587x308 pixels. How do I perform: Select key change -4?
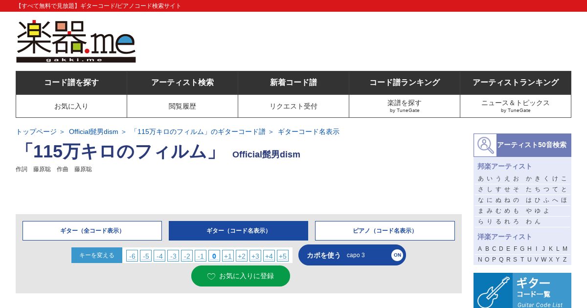click(x=159, y=256)
